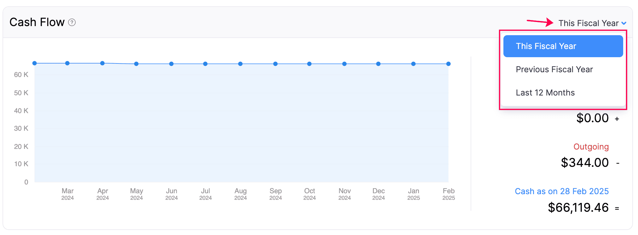Choose Previous Fiscal Year option

click(554, 69)
